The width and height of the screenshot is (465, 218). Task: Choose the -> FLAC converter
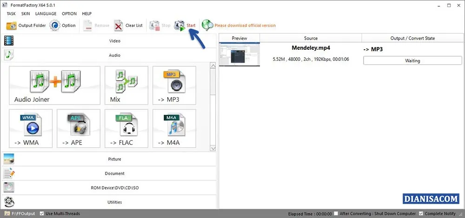[x=126, y=128]
